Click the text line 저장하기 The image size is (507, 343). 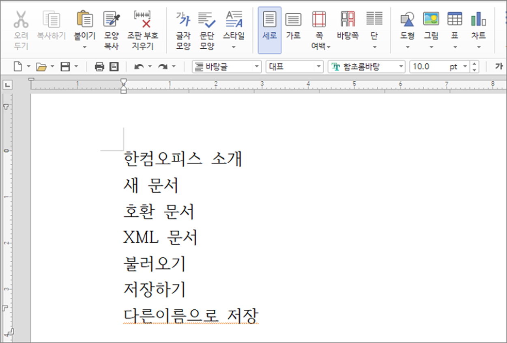[154, 289]
